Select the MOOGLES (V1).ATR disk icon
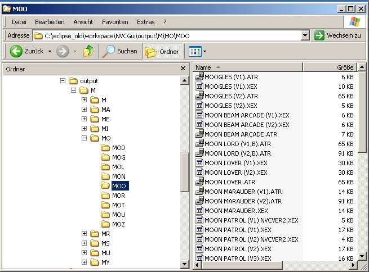The height and width of the screenshot is (272, 369). pos(199,76)
